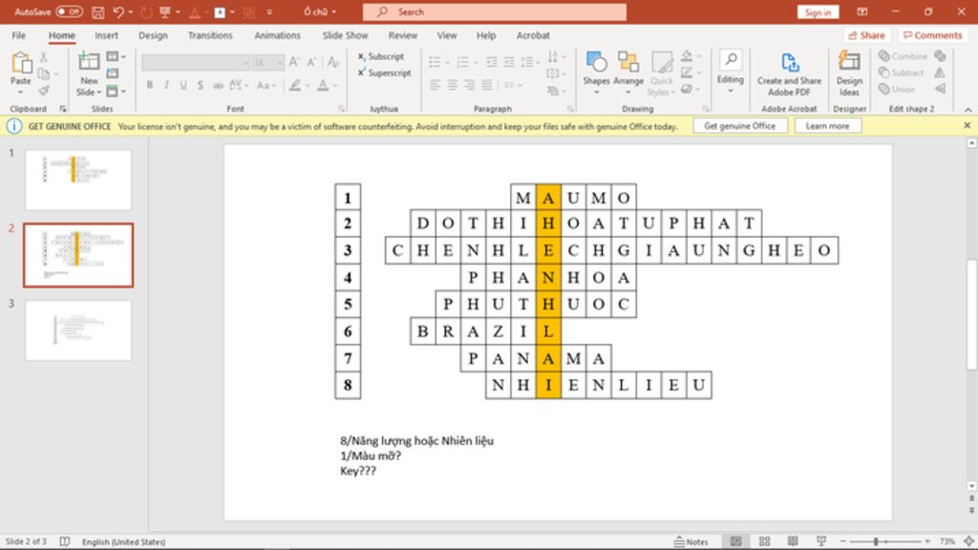This screenshot has height=550, width=978.
Task: Start presentation from beginning icon in quick access
Action: tap(164, 11)
